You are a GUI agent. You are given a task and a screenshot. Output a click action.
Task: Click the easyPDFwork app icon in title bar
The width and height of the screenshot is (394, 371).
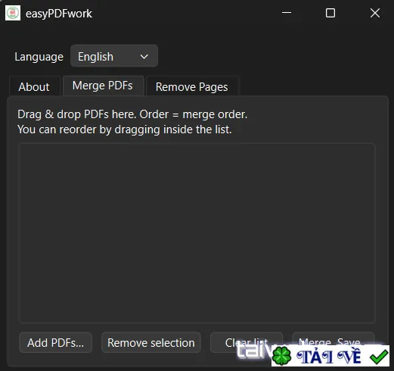[13, 13]
